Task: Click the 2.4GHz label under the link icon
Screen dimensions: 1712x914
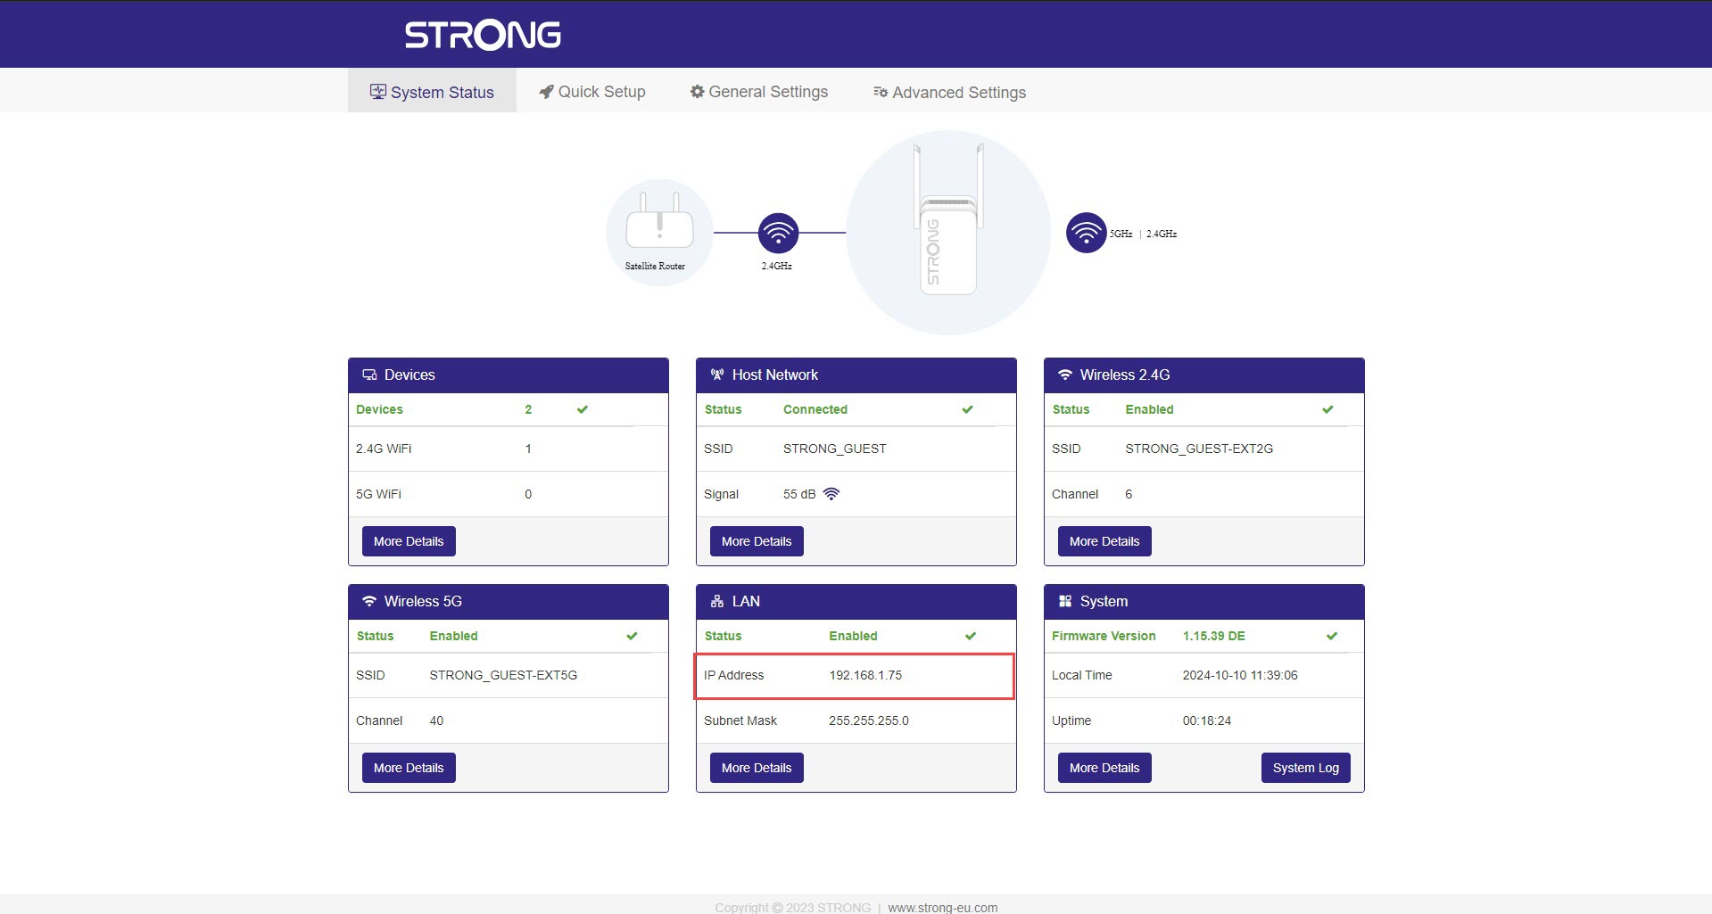Action: click(x=776, y=266)
